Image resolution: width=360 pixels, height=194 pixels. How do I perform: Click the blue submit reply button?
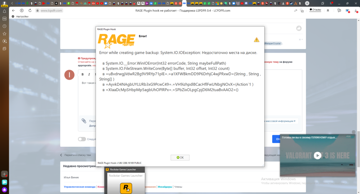click(x=276, y=139)
